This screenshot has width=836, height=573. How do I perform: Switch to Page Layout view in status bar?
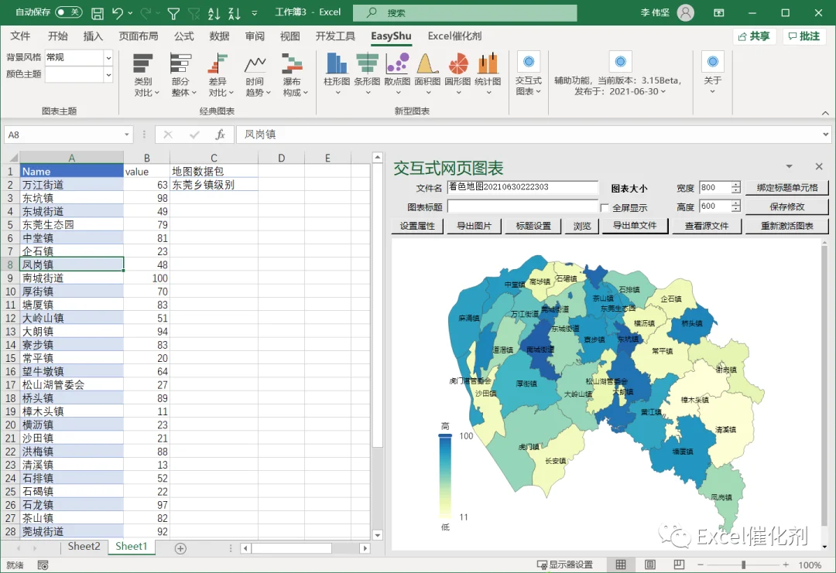click(x=650, y=564)
